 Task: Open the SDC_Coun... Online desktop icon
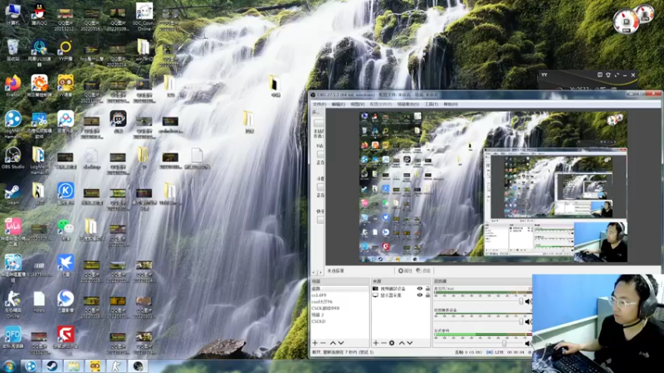pyautogui.click(x=144, y=17)
